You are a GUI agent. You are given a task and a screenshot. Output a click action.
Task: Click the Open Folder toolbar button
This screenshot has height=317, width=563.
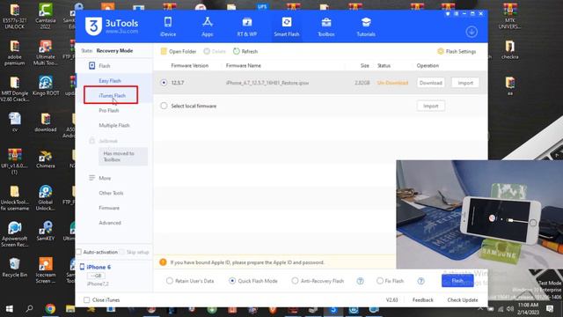(179, 51)
